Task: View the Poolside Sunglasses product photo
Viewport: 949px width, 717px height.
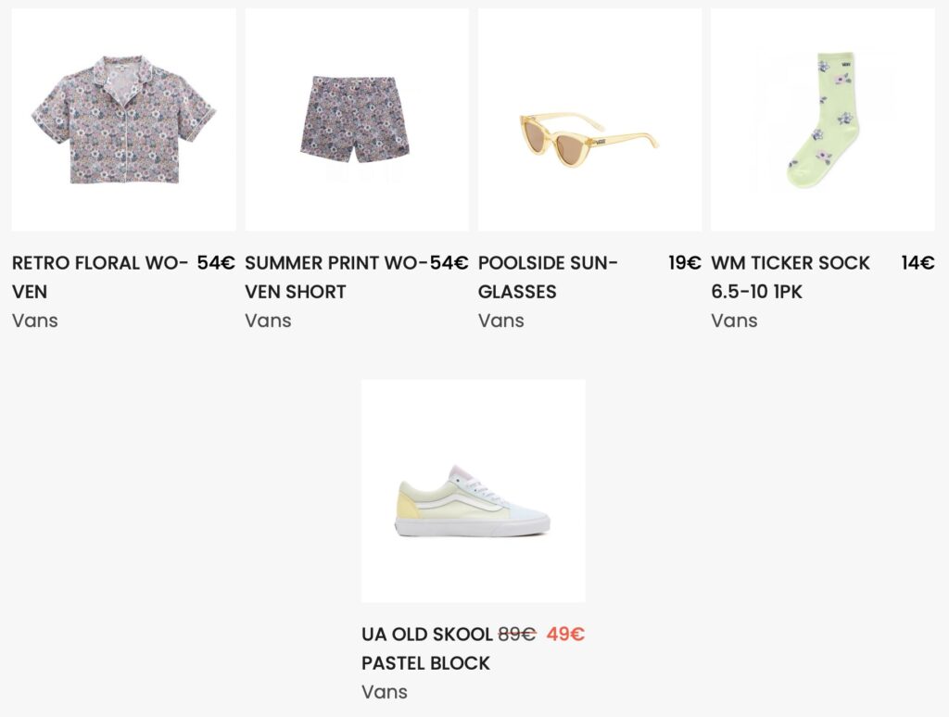Action: click(x=589, y=119)
